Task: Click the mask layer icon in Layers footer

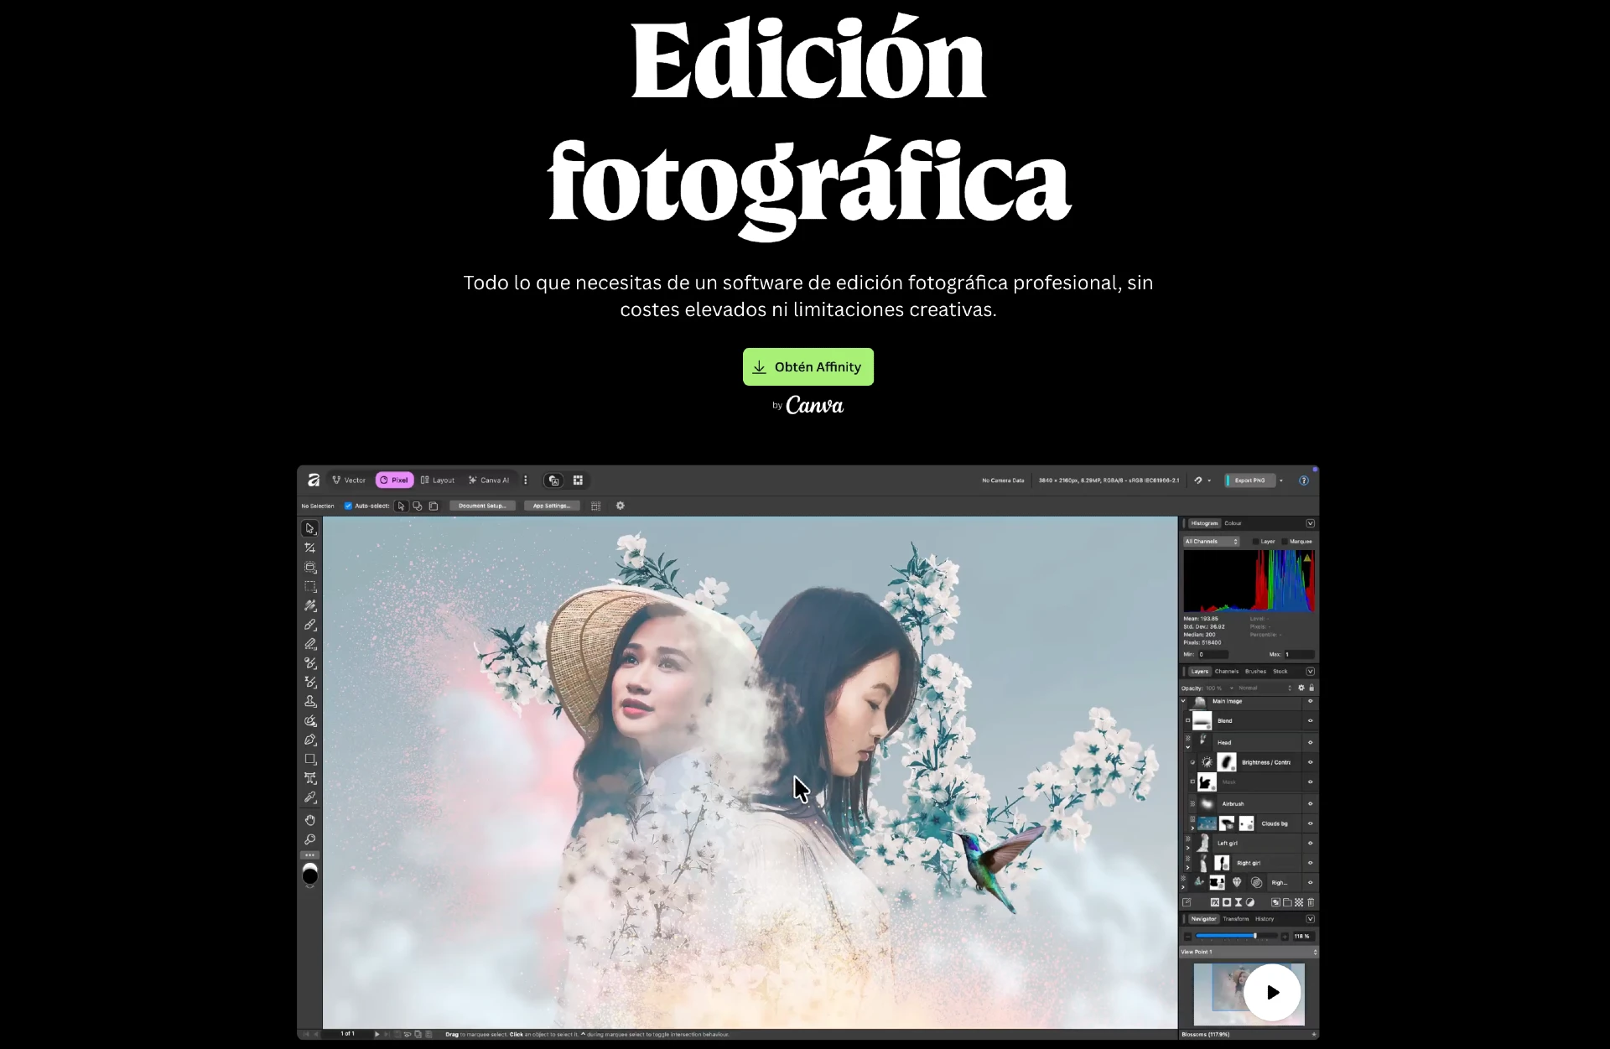Action: point(1227,902)
